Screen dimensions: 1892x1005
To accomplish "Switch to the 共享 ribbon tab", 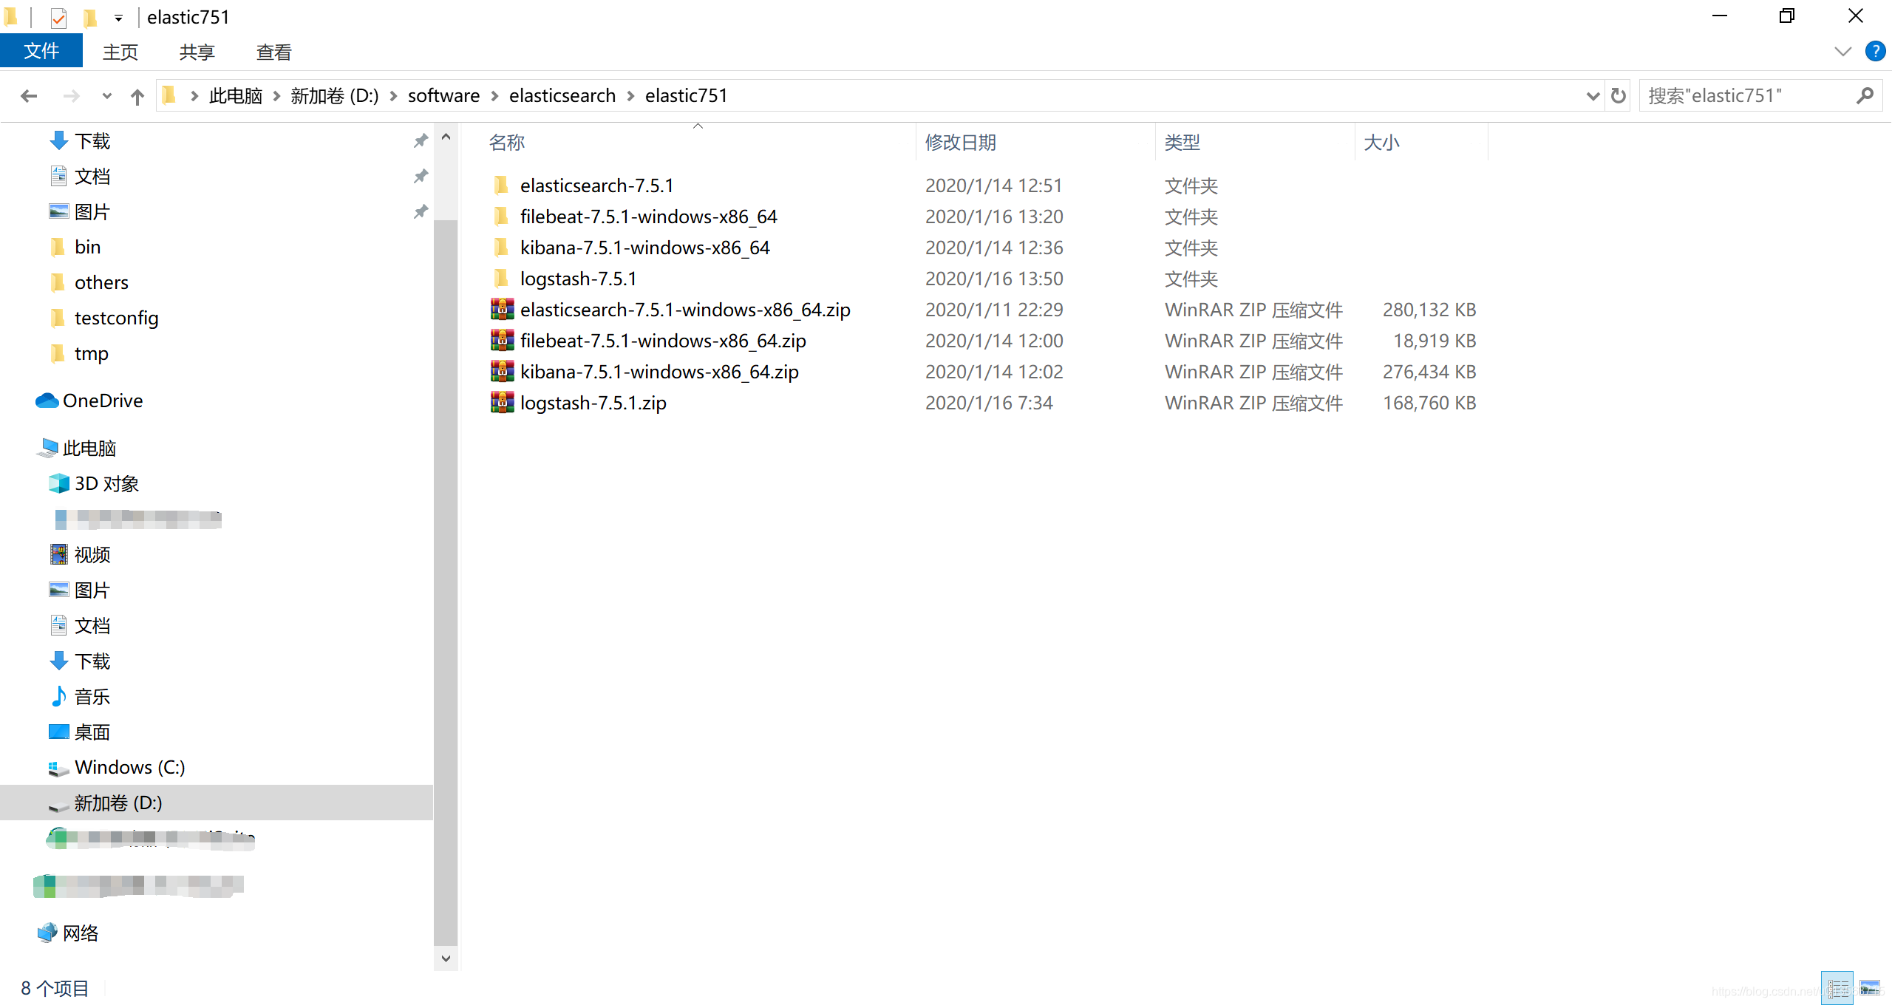I will point(197,52).
